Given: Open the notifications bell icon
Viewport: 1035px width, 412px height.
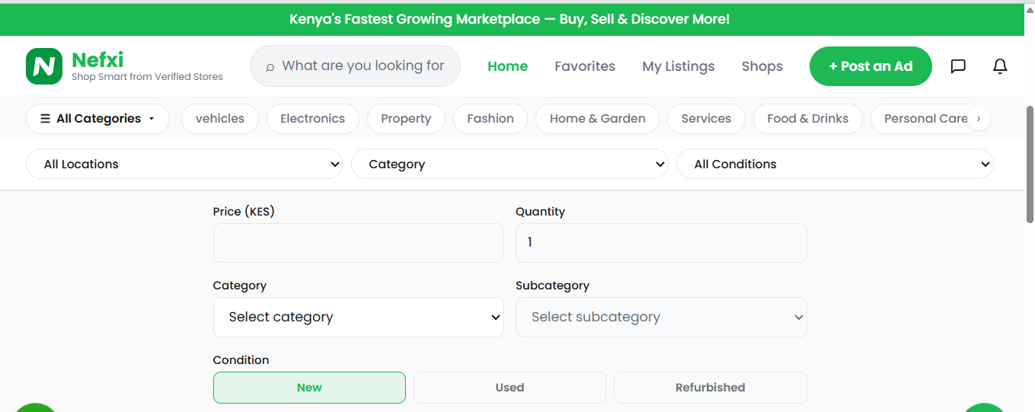Looking at the screenshot, I should [1000, 66].
